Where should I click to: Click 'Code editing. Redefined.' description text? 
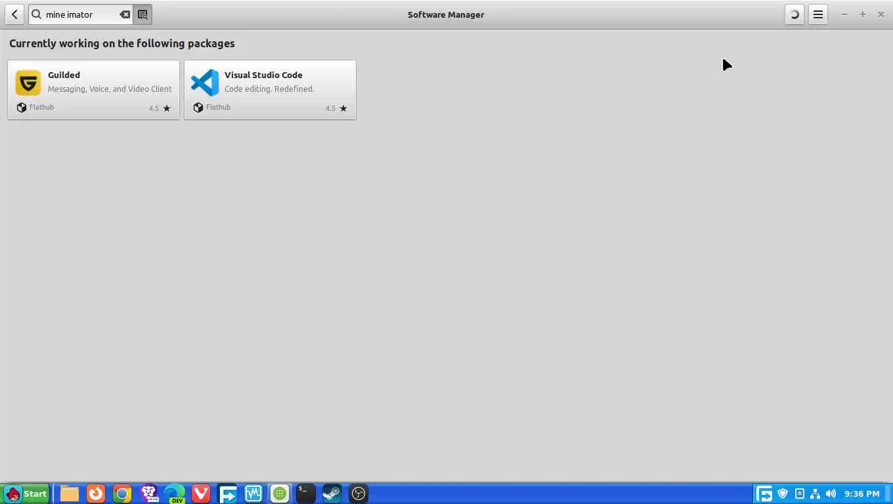click(269, 89)
